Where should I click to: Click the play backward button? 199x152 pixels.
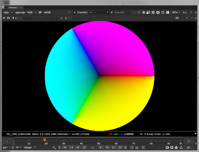(x=84, y=148)
